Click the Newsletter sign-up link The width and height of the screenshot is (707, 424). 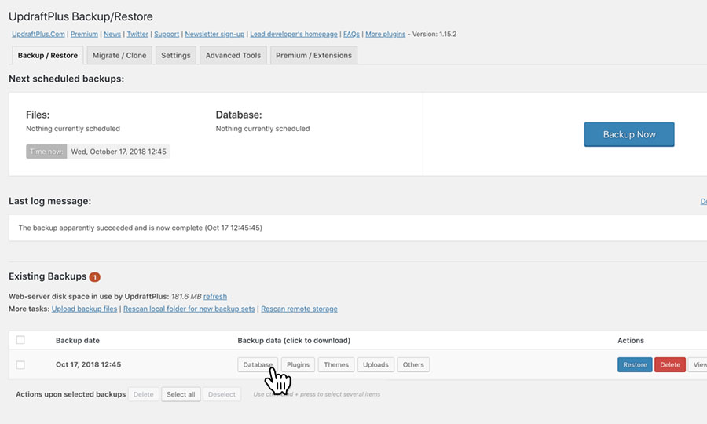pyautogui.click(x=214, y=35)
